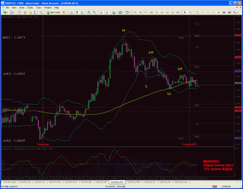Switch to the W1 timeframe
Screen dimensions: 243x189
click(x=173, y=12)
